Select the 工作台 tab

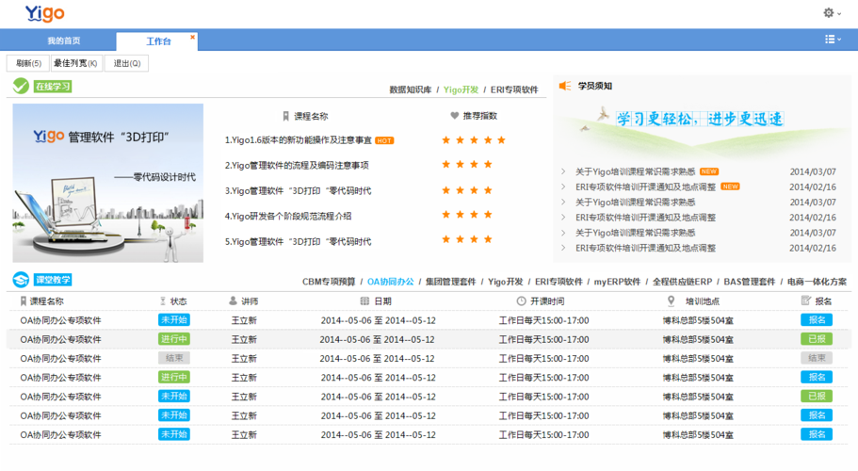pos(158,41)
